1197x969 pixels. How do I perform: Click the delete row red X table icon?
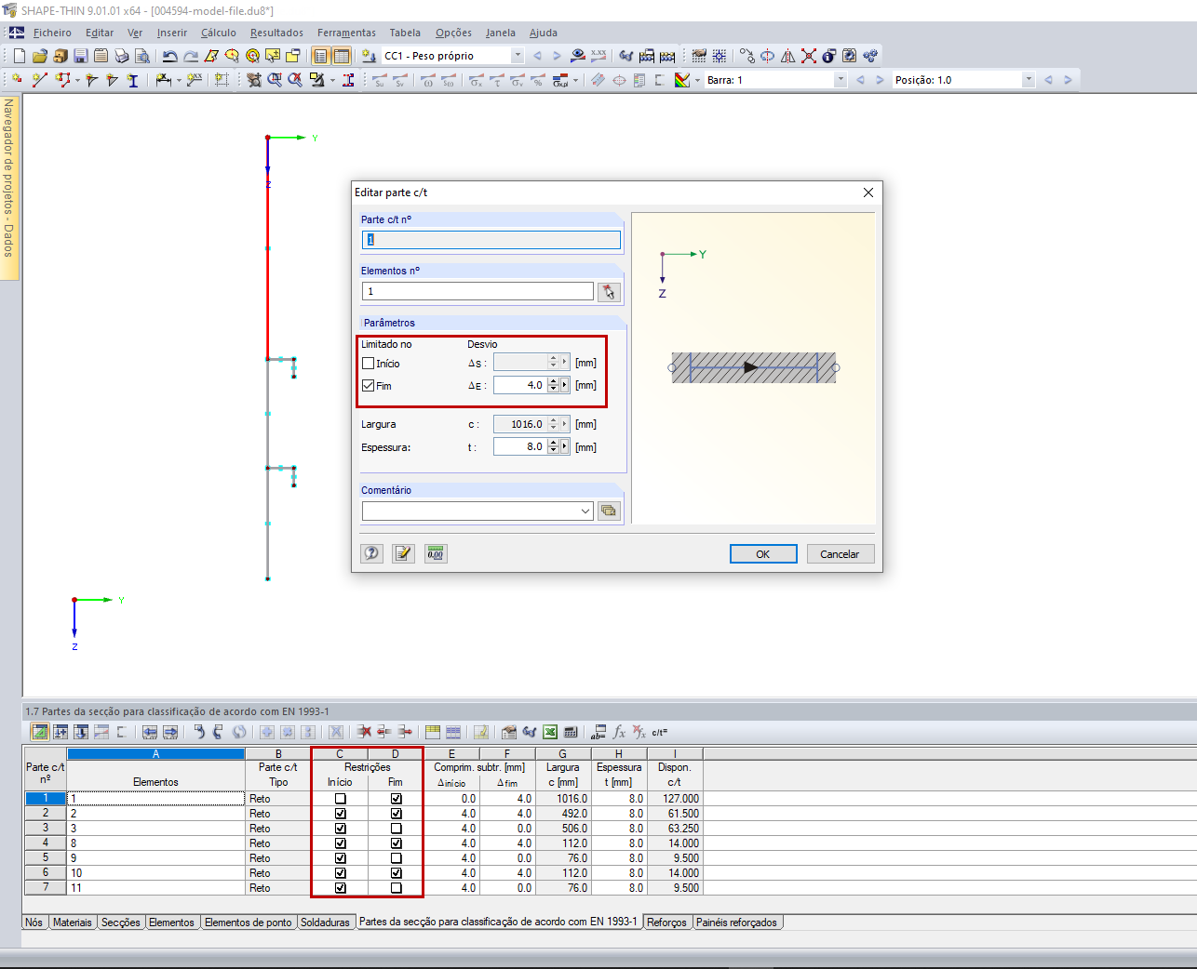click(364, 732)
